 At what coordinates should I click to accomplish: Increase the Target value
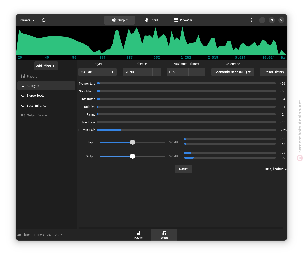tap(112, 72)
